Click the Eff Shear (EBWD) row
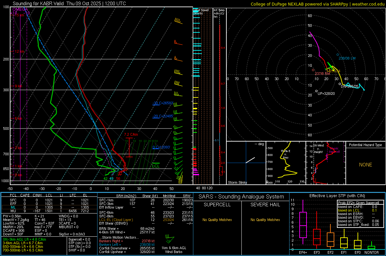Image resolution: width=386 pixels, height=256 pixels. (x=145, y=224)
